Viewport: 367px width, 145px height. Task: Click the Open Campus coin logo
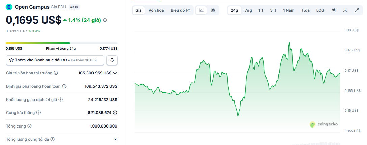(9, 7)
